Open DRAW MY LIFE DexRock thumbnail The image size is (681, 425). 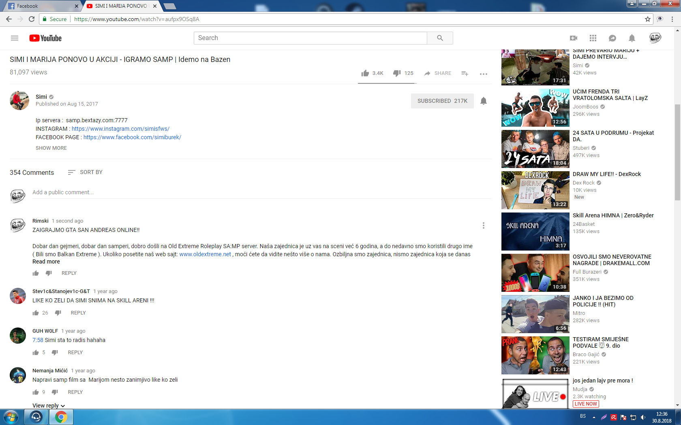pos(535,190)
